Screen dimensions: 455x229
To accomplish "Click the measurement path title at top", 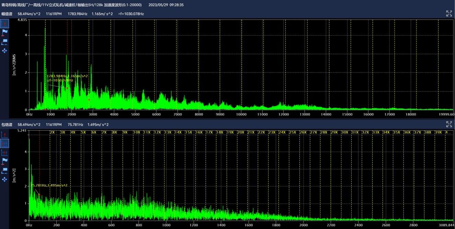I will coord(71,5).
